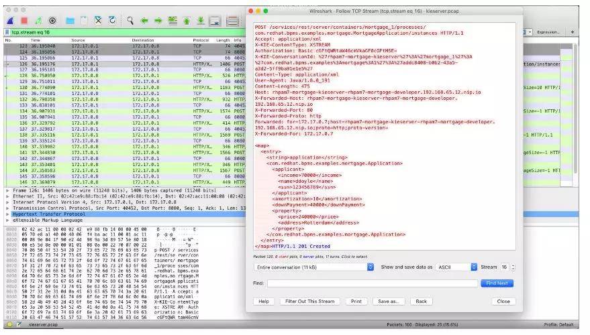Go forward with the green right arrow
This screenshot has width=590, height=335.
coord(158,21)
